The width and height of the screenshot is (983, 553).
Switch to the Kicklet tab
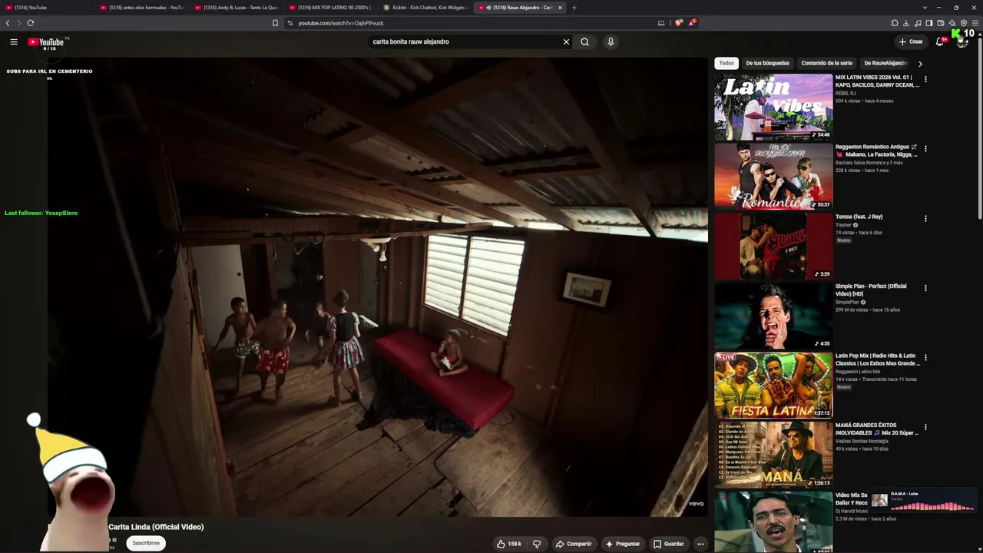coord(426,8)
